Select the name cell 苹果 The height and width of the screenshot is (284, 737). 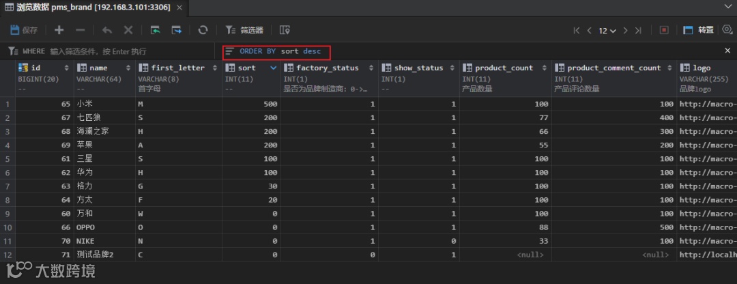(105, 145)
